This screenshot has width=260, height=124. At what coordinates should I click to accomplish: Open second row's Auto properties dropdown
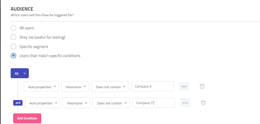(x=43, y=103)
